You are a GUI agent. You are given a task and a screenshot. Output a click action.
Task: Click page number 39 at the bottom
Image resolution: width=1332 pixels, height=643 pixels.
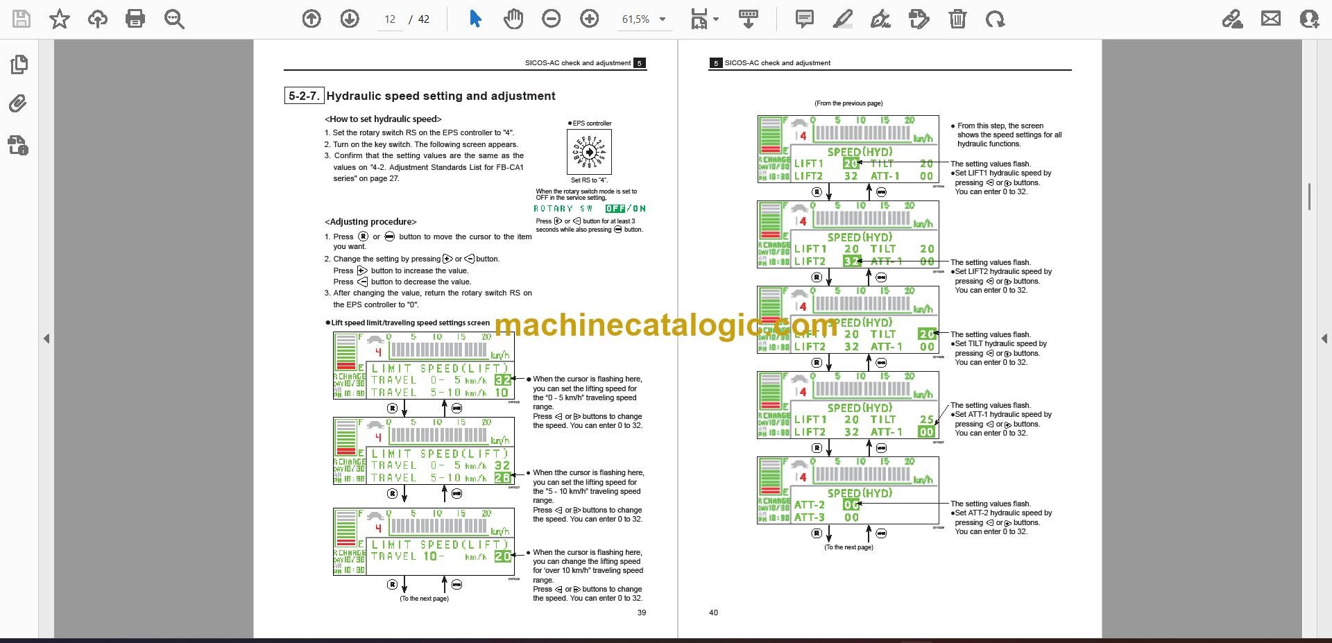(x=642, y=612)
